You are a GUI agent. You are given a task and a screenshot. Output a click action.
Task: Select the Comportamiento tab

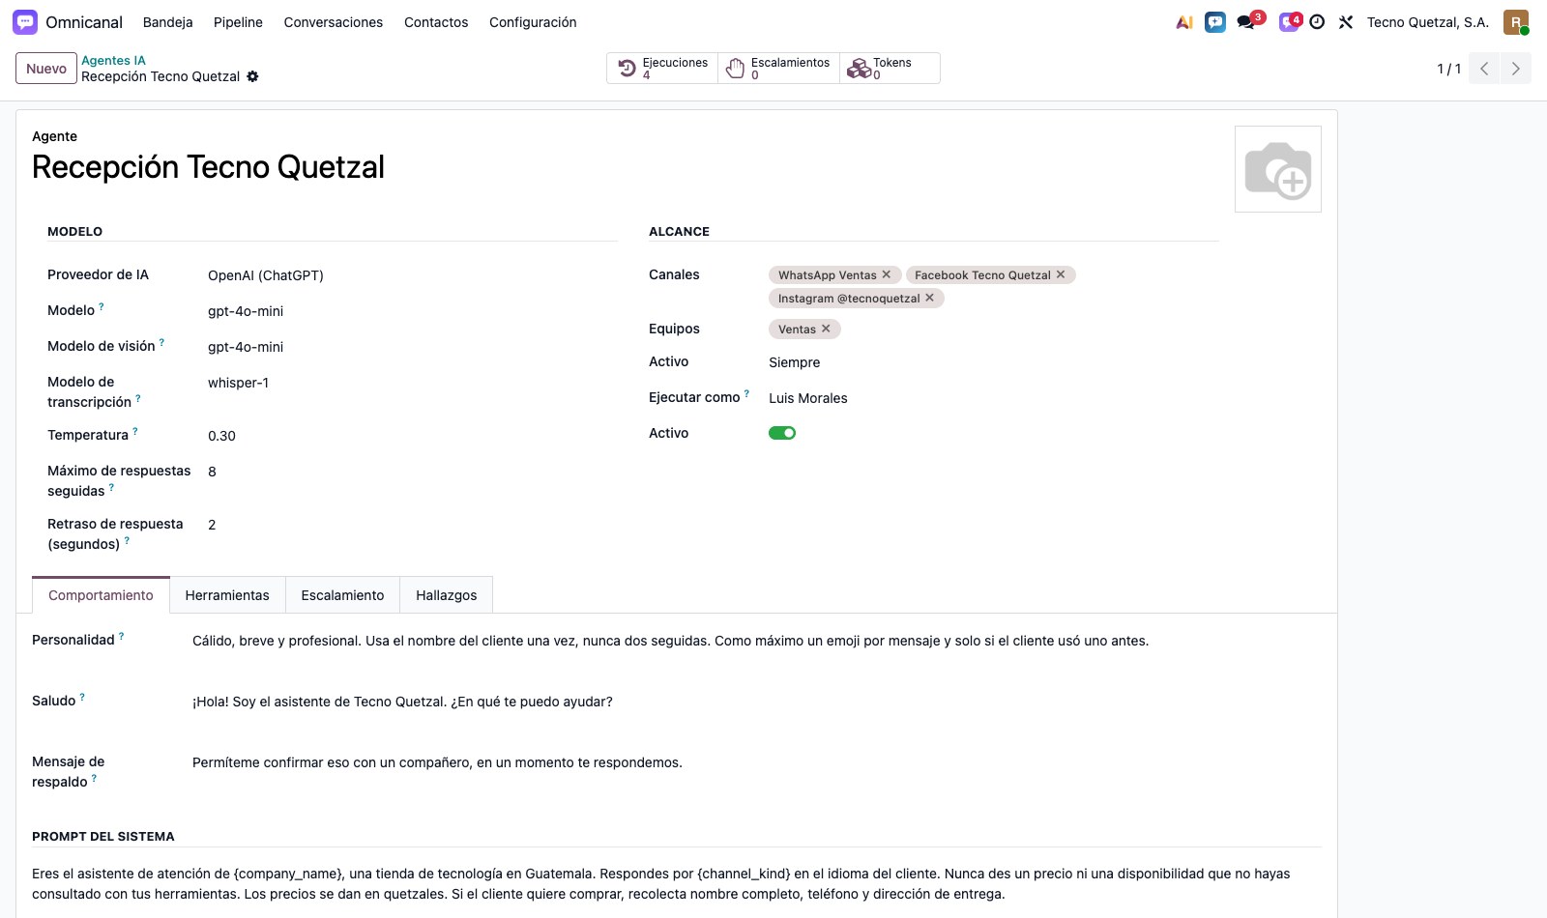click(101, 595)
